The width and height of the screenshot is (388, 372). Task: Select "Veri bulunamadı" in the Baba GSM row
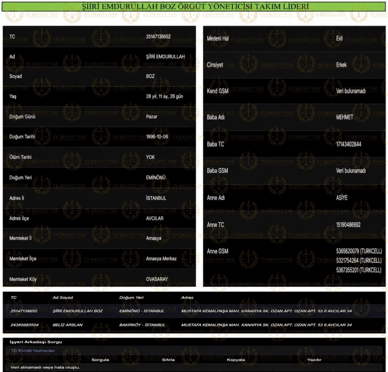coord(351,170)
